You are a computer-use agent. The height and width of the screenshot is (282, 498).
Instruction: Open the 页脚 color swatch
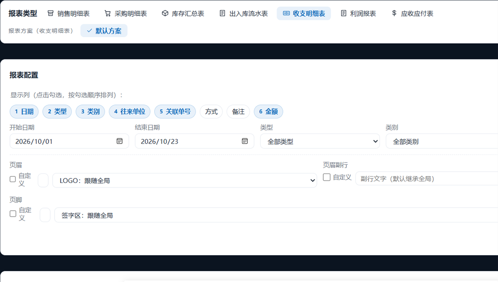point(45,215)
